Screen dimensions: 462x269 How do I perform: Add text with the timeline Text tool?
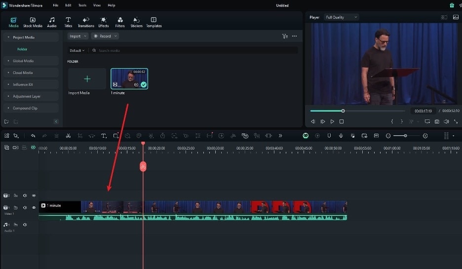coord(104,136)
